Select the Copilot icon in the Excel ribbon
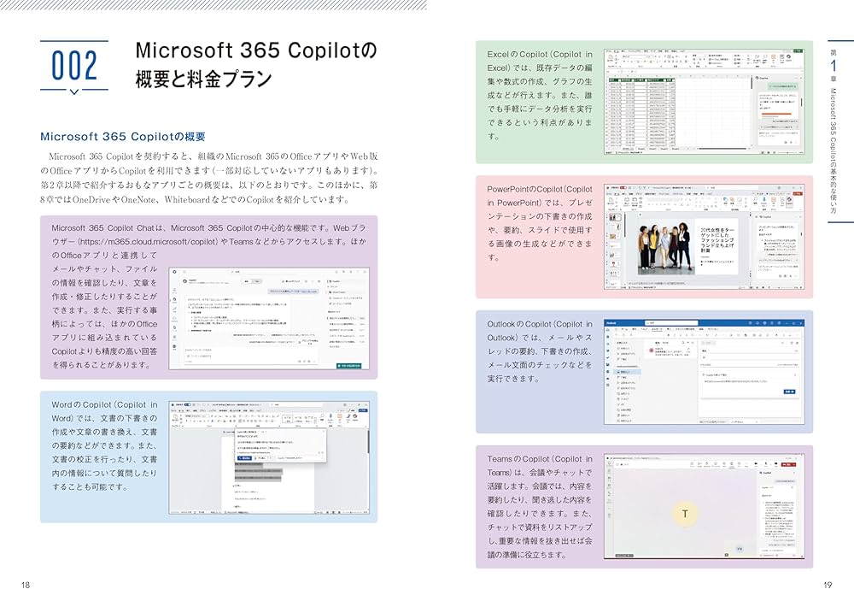The image size is (854, 589). 788,56
